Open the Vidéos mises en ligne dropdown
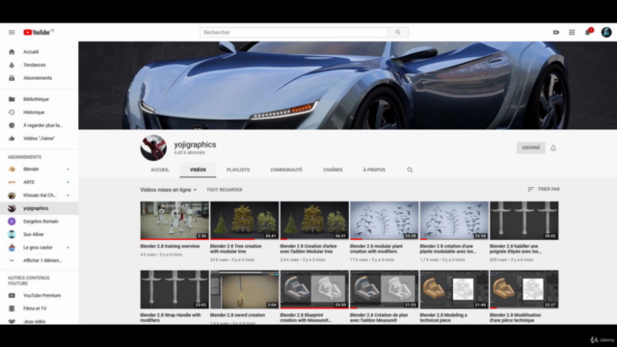This screenshot has width=617, height=347. [x=169, y=190]
